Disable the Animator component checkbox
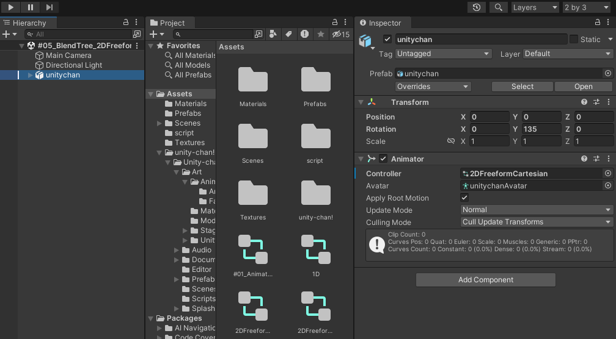 coord(383,159)
